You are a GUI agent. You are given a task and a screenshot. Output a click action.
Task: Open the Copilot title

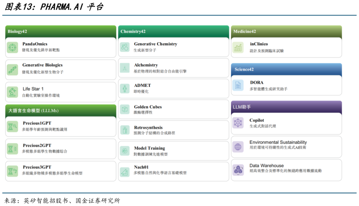[x=257, y=120]
